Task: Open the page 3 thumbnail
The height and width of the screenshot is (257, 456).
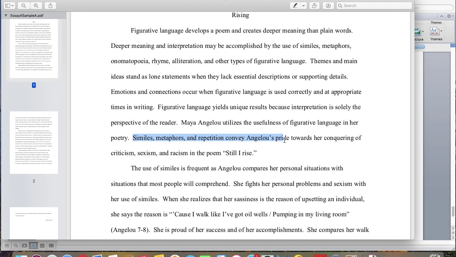Action: click(34, 223)
